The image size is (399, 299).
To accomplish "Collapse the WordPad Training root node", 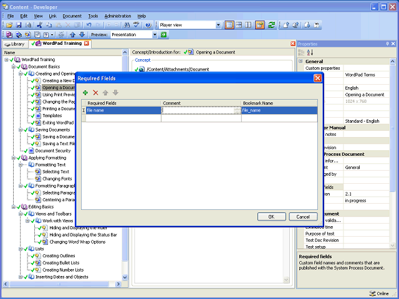I will point(6,60).
